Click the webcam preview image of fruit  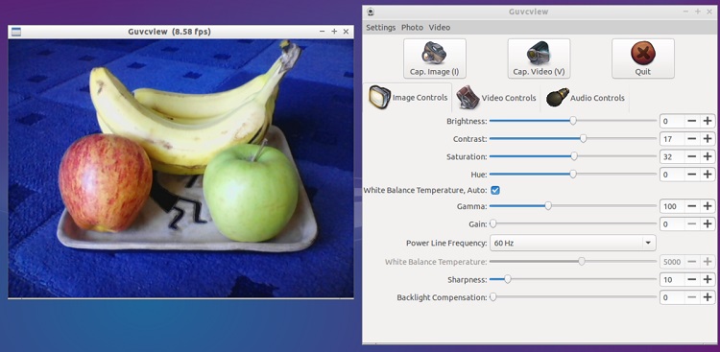tap(180, 169)
